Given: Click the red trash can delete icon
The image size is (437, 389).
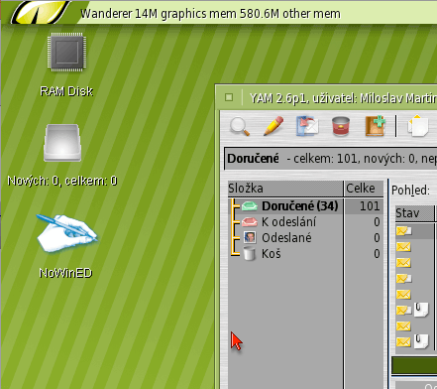Looking at the screenshot, I should (x=341, y=126).
